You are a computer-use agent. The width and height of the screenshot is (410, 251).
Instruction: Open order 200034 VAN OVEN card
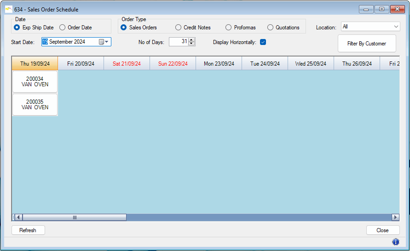(35, 82)
